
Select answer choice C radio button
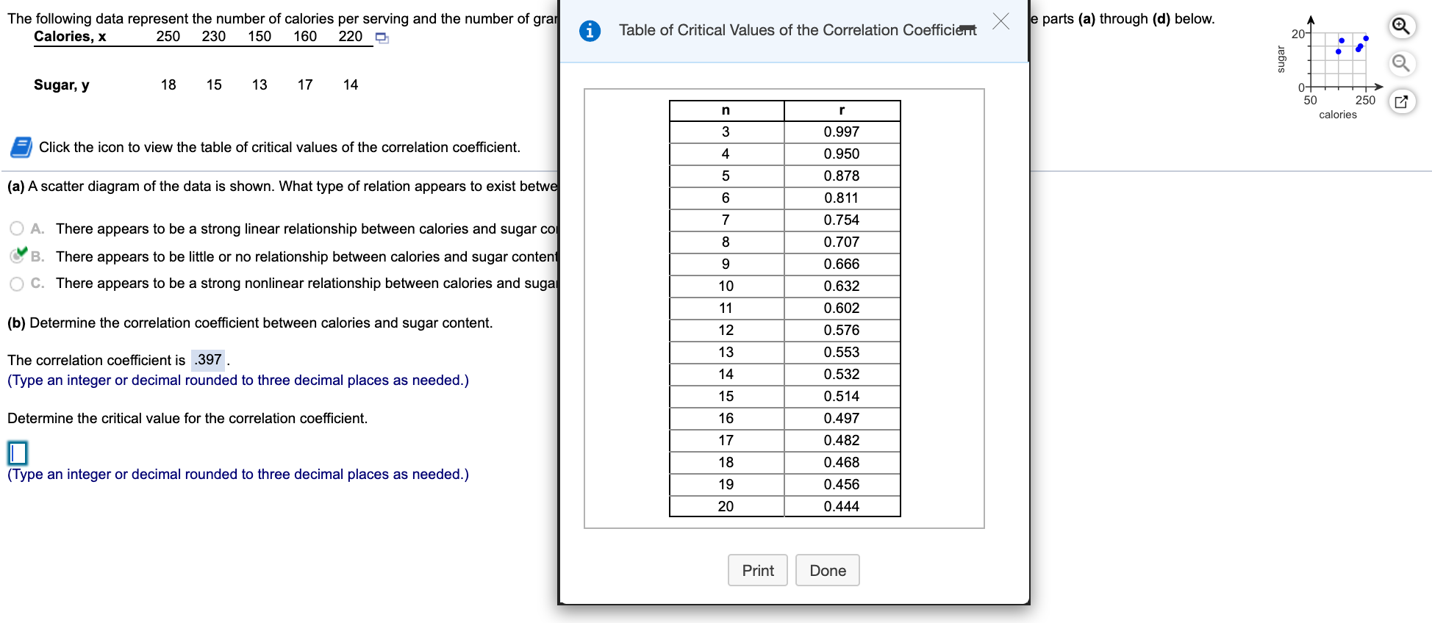click(16, 284)
